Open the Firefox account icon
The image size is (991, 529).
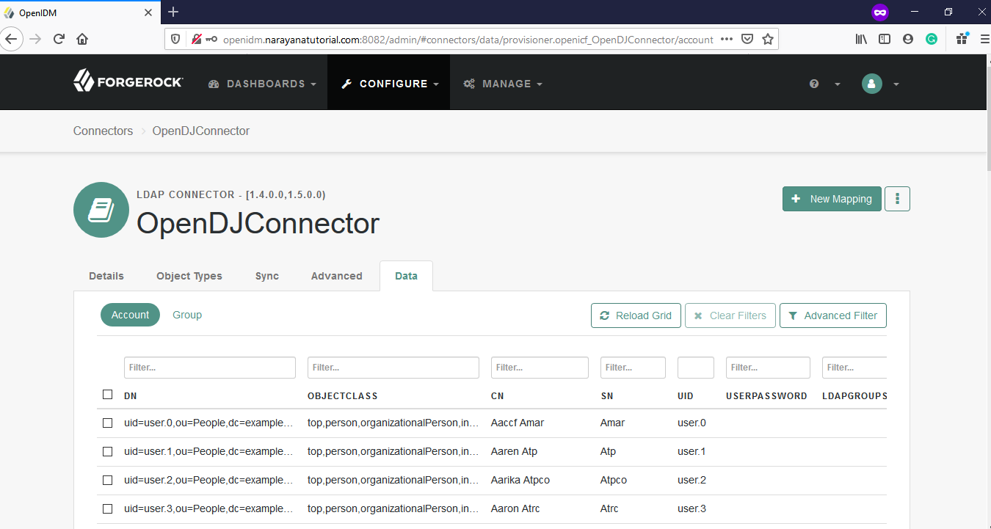(908, 40)
